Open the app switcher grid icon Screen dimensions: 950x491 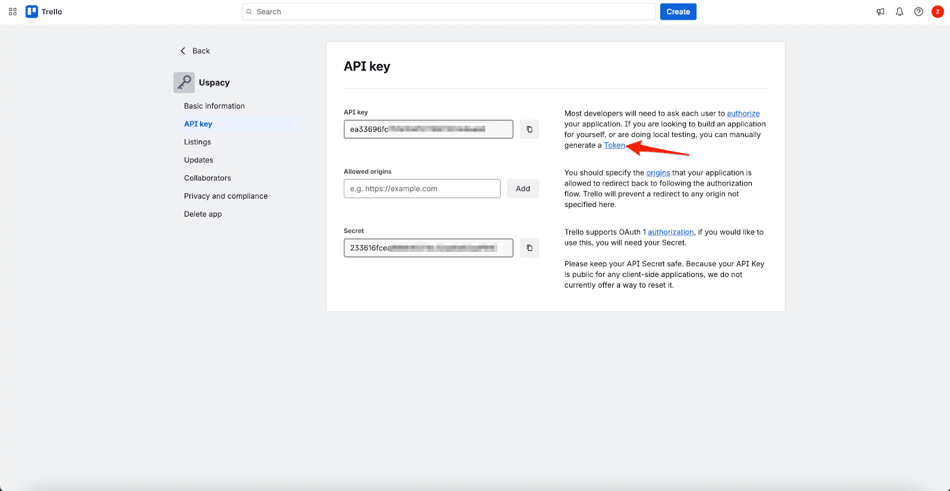coord(12,12)
